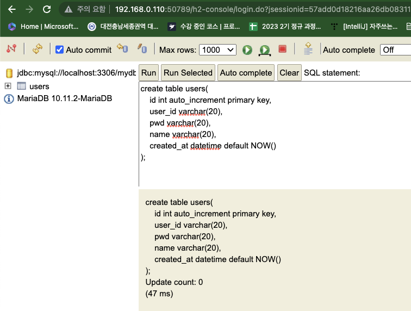Click the users table grid icon
Viewport: 411px width, 311px height.
point(21,86)
